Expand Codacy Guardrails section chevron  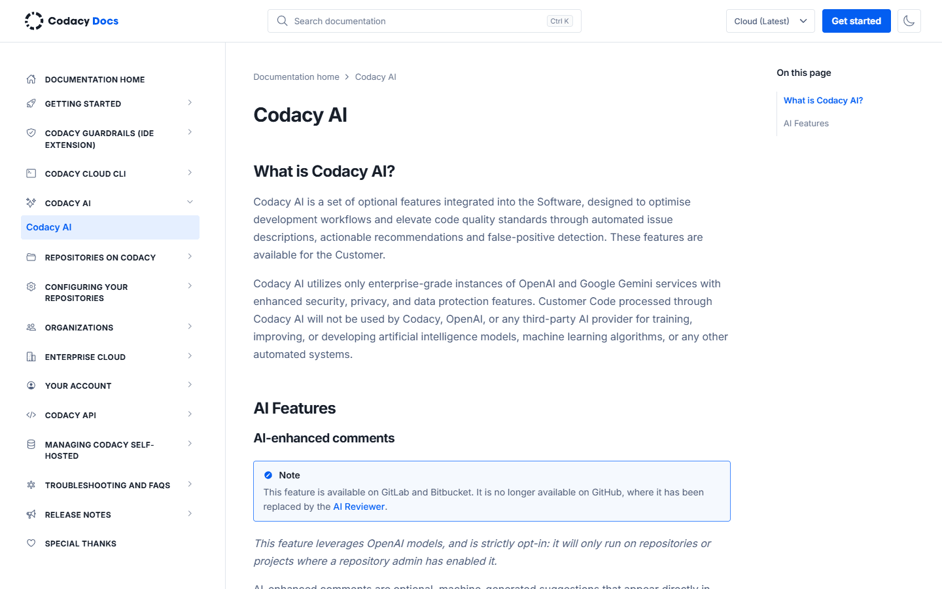(190, 132)
